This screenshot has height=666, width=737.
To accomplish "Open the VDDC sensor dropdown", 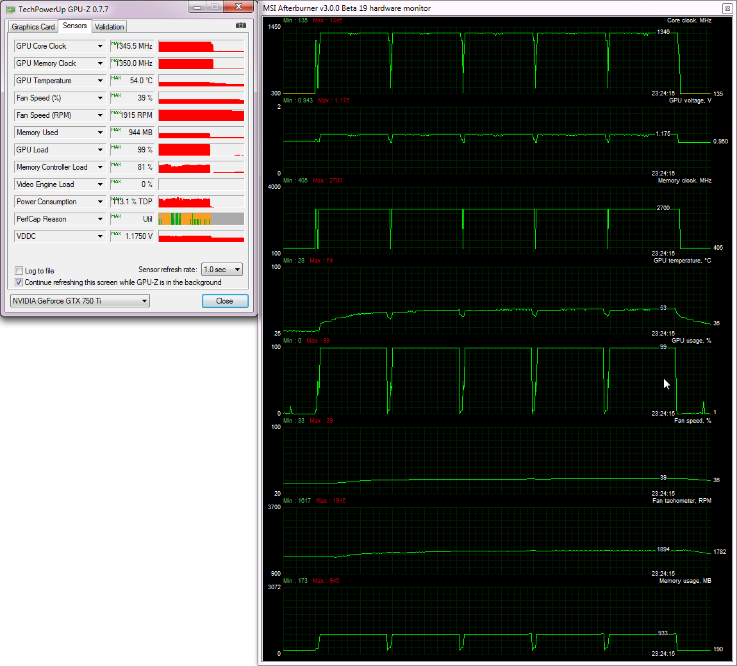I will coord(100,236).
